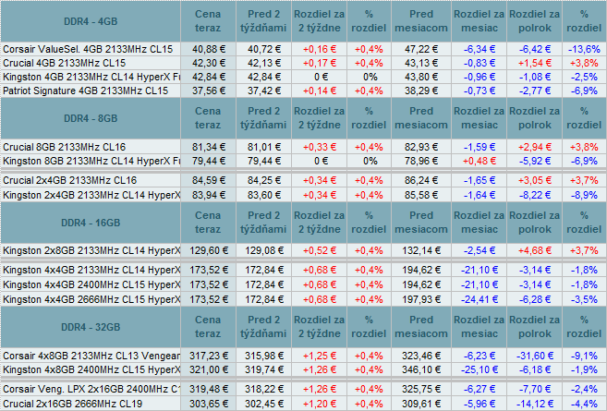Click Patriot Signature 4GB 2133MHz CL15

point(86,91)
